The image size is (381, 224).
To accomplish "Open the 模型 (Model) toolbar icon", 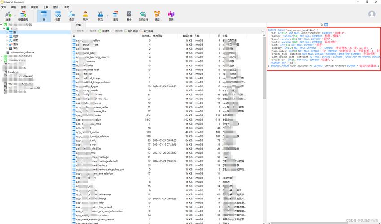I will pos(157,16).
